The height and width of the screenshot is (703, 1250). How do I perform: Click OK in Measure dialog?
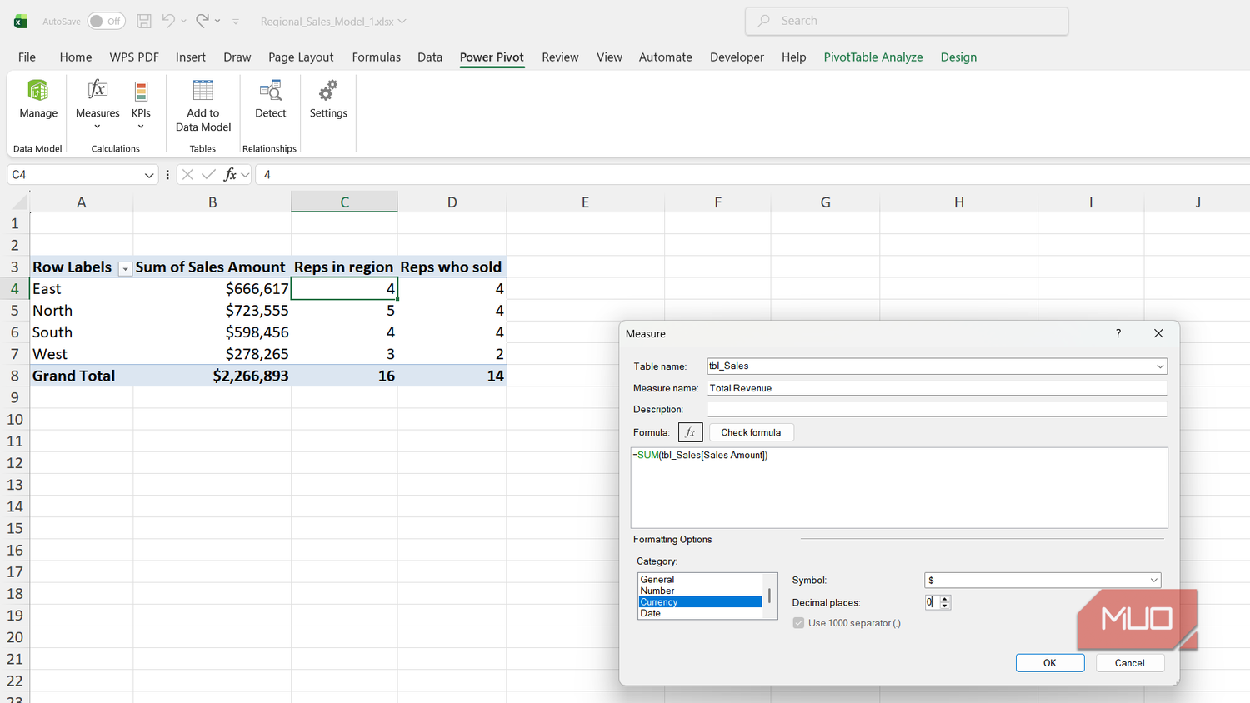1050,663
